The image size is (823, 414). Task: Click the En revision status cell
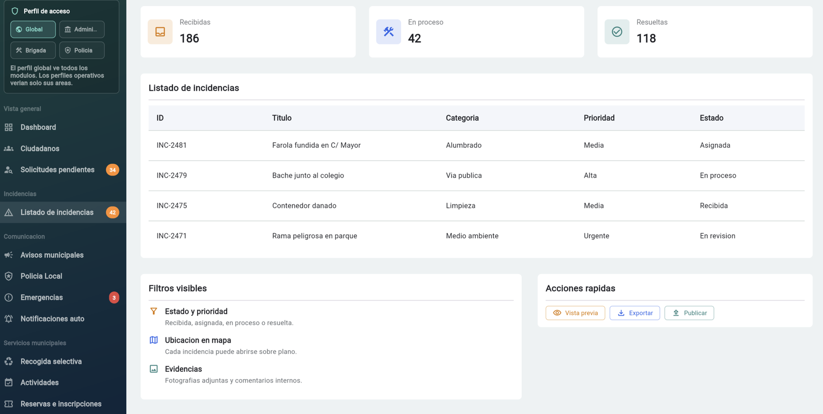pyautogui.click(x=718, y=236)
